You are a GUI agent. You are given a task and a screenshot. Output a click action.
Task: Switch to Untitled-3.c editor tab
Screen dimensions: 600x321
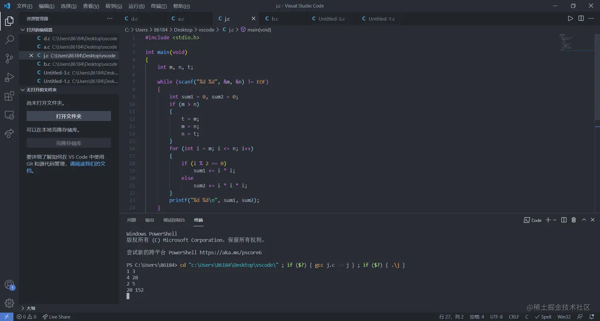point(331,19)
